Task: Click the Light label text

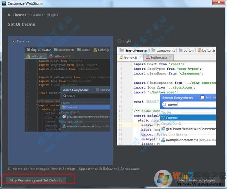Action: [x=127, y=41]
